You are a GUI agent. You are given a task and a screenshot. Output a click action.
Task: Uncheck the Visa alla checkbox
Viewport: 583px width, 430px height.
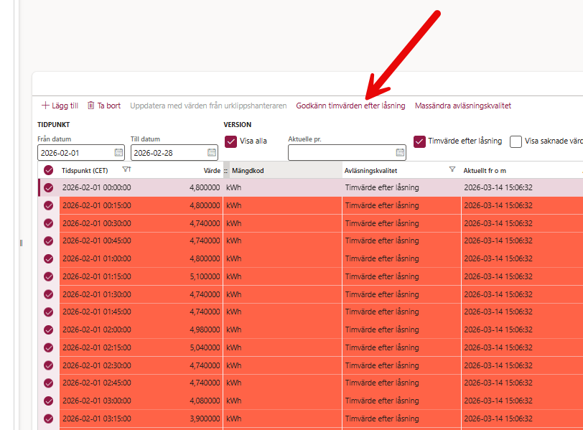pos(231,141)
